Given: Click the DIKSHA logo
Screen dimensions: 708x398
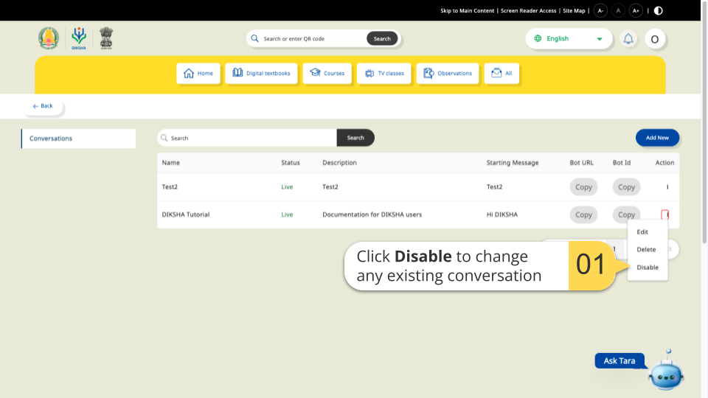Looking at the screenshot, I should pos(79,38).
